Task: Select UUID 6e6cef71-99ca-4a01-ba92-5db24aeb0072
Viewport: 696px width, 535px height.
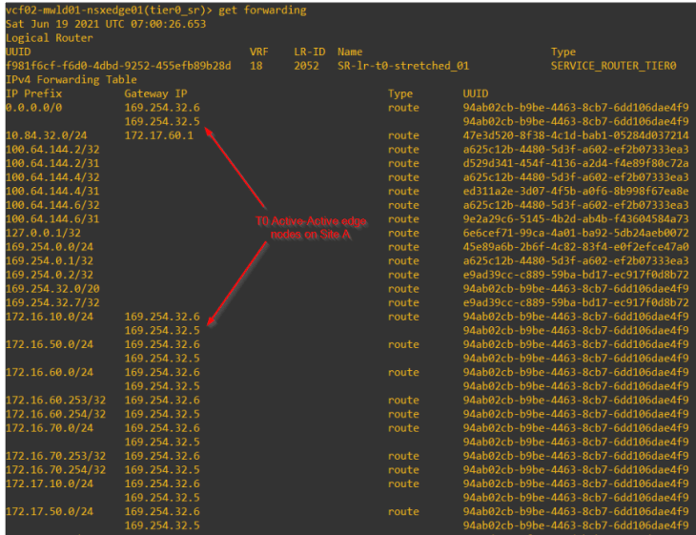Action: [576, 233]
